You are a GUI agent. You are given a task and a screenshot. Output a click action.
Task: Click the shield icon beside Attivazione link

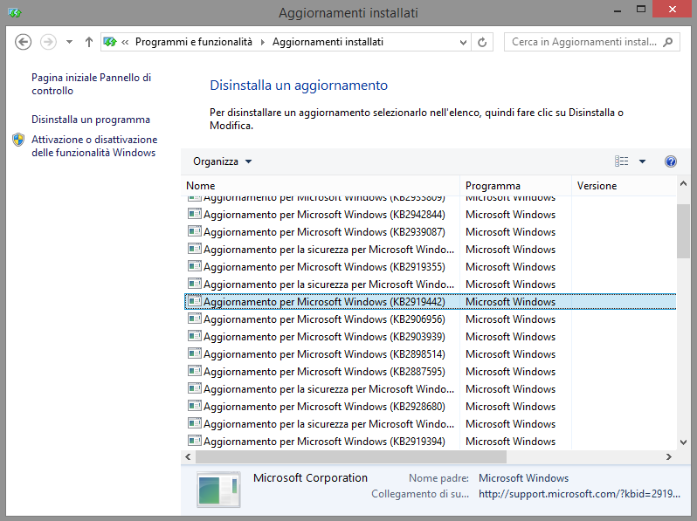[18, 140]
